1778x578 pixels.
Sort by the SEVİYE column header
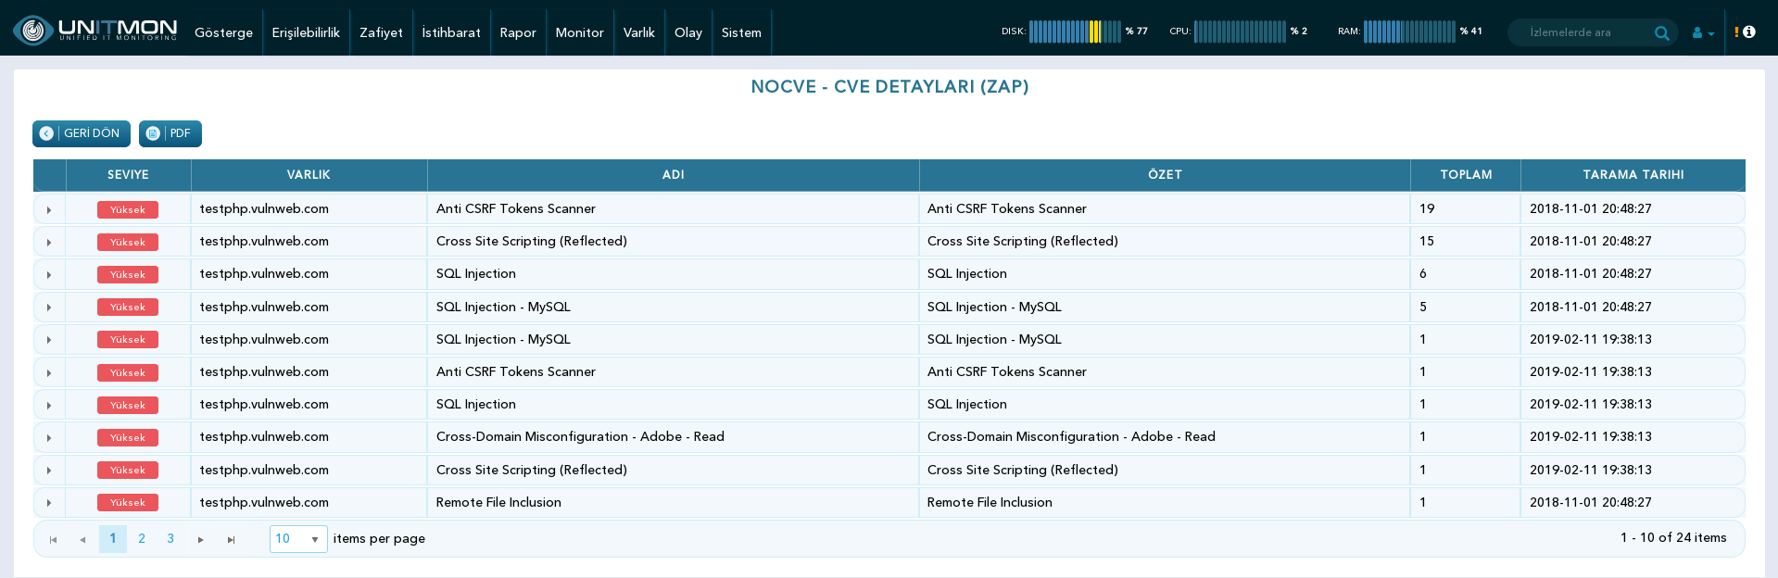[128, 175]
